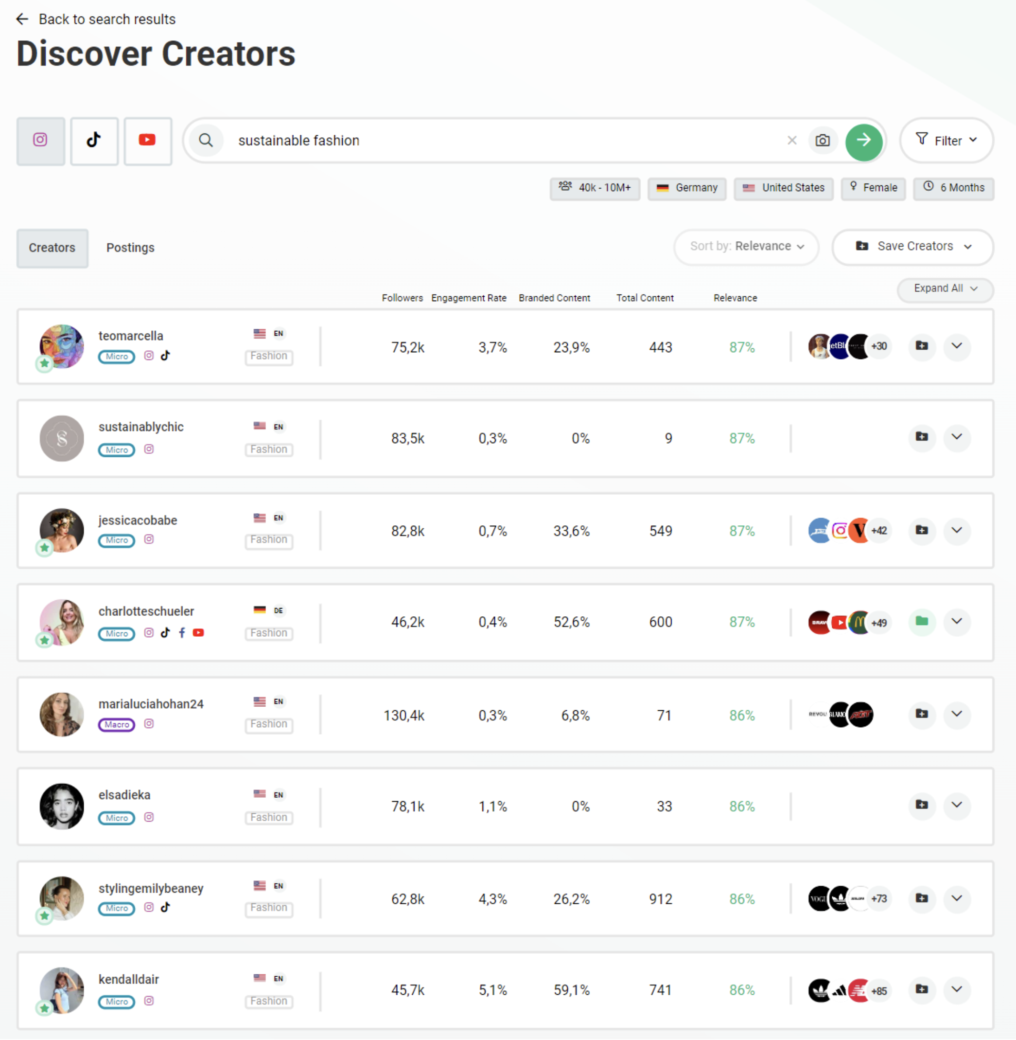Toggle off the Female filter chip

(x=873, y=188)
